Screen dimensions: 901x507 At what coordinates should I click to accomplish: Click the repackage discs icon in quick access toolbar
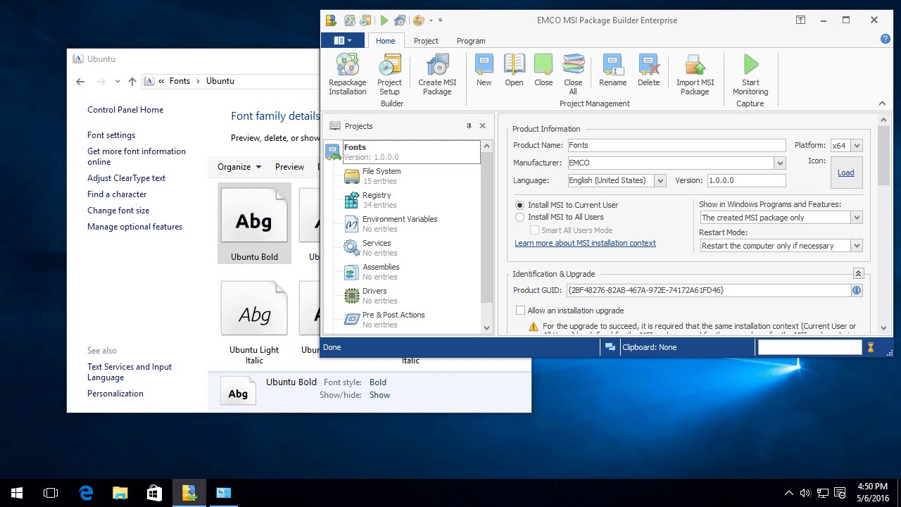350,20
